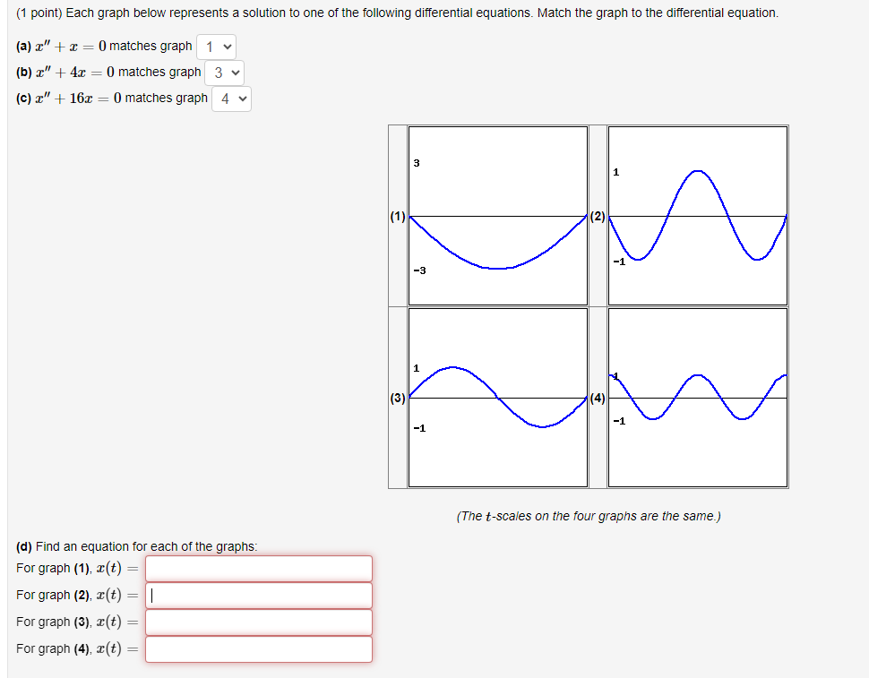This screenshot has height=678, width=869.
Task: Select graph (1) showing the wide curve
Action: pyautogui.click(x=497, y=213)
